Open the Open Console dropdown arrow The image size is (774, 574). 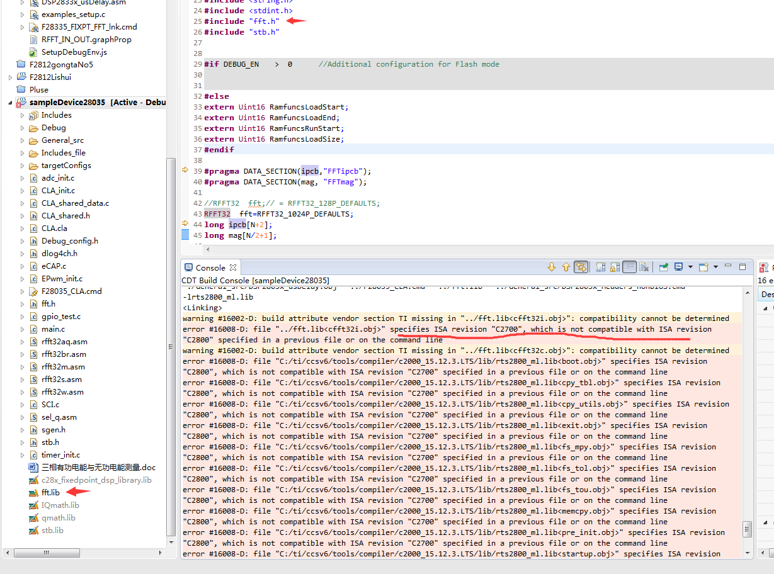[x=715, y=267]
